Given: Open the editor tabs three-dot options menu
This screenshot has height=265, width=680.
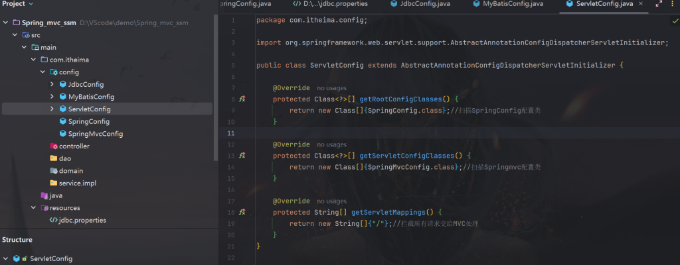Looking at the screenshot, I should (673, 4).
